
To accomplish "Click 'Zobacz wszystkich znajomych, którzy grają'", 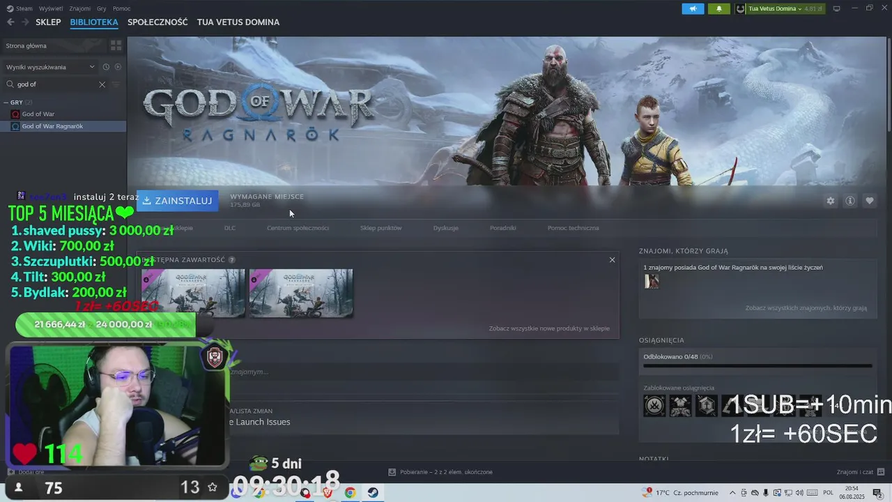I will tap(806, 308).
